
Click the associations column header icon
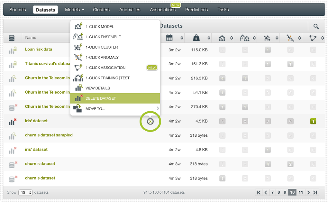click(x=313, y=38)
